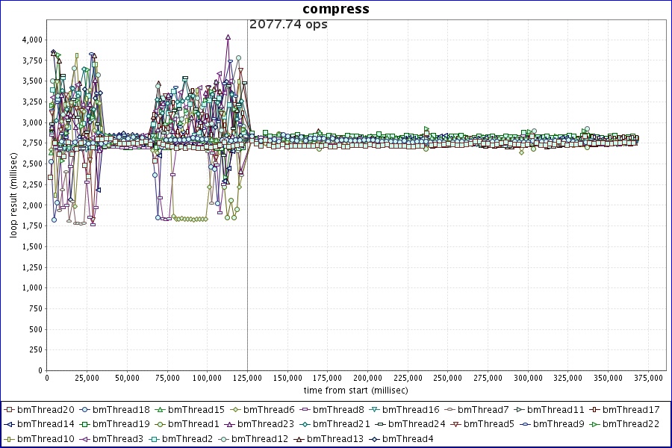Click the bmThread11 right-arrow legend marker
Viewport: 672px width, 448px height.
point(519,410)
